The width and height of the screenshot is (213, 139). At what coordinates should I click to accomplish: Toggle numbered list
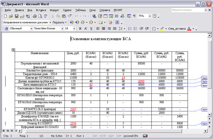pyautogui.click(x=130, y=29)
